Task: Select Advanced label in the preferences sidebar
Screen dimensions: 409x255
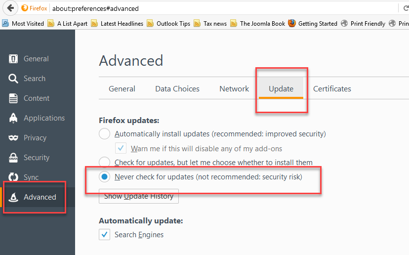Action: tap(40, 197)
